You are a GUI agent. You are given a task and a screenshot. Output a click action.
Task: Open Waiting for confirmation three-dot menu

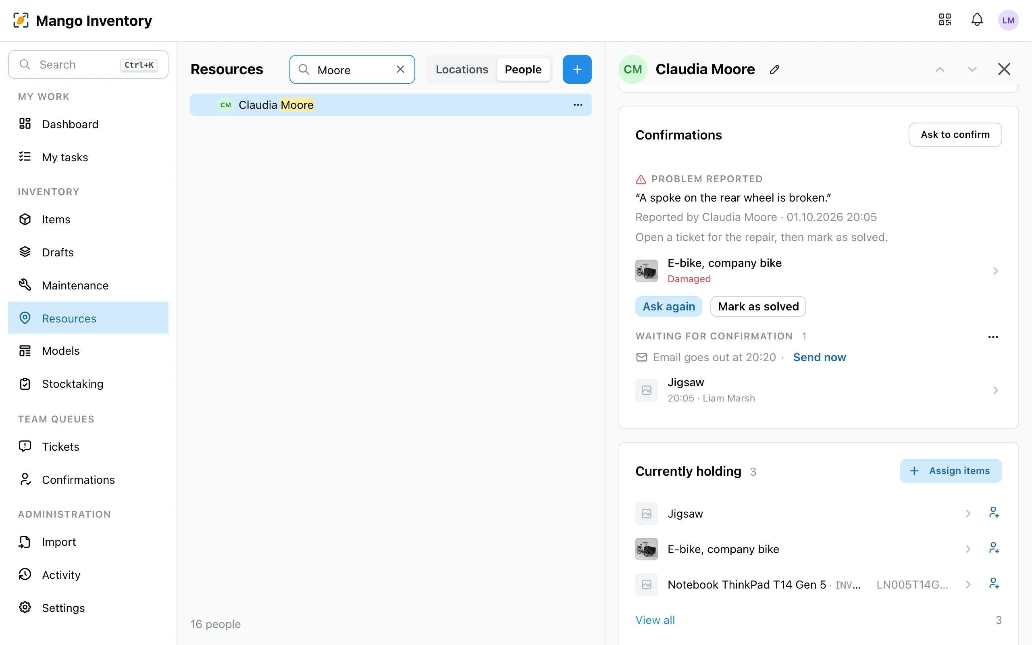[993, 337]
